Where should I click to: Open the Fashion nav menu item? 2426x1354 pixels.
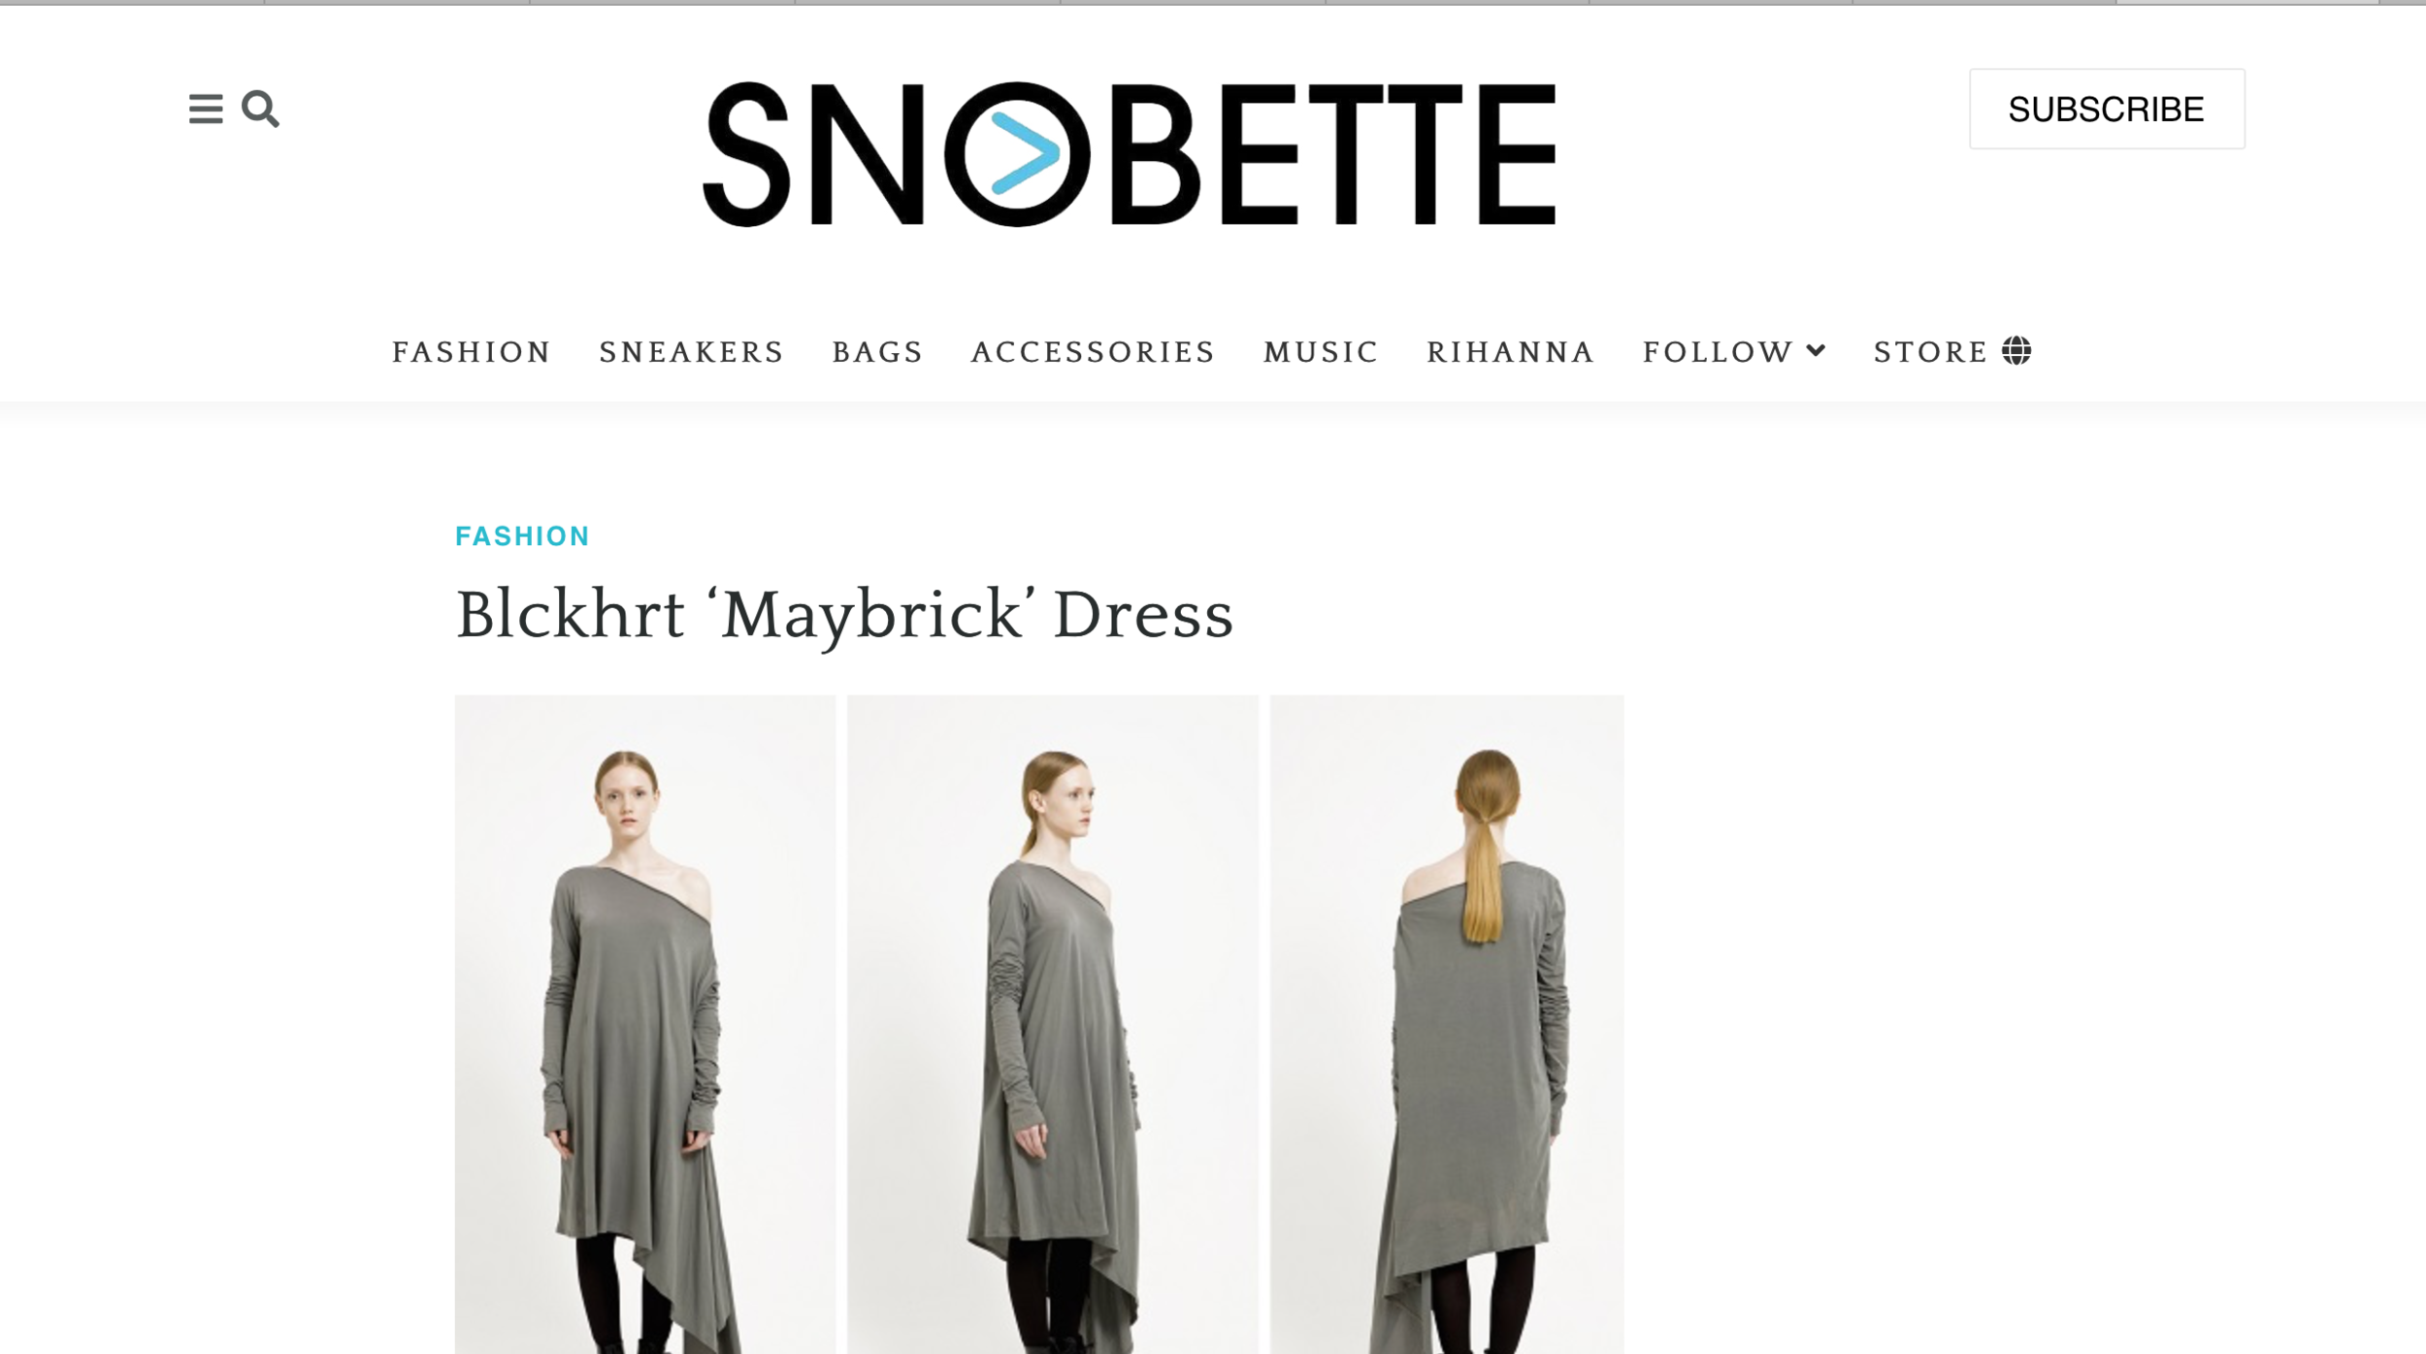472,351
